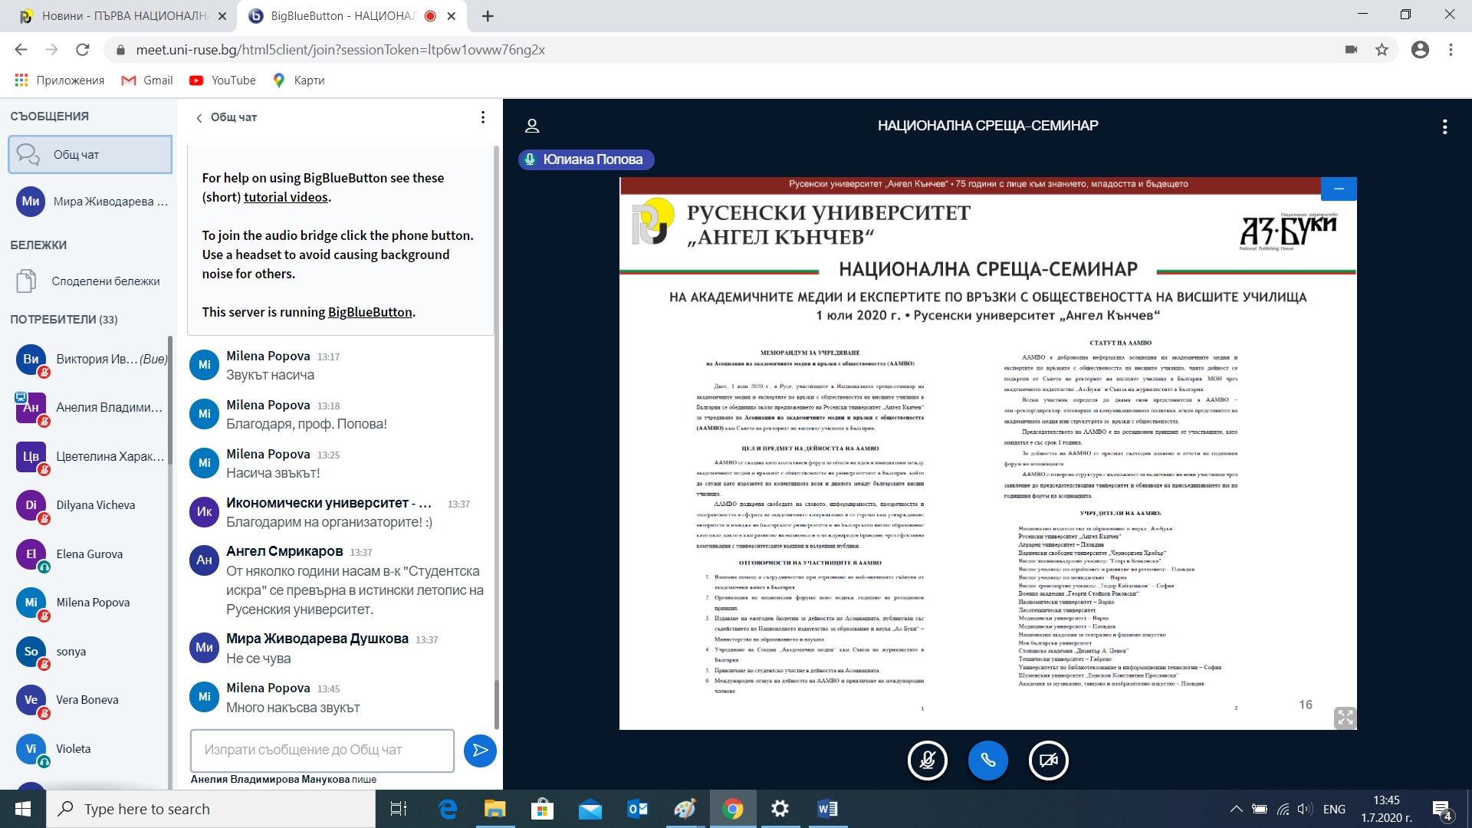Toggle the user list icon
The image size is (1472, 828).
tap(532, 126)
